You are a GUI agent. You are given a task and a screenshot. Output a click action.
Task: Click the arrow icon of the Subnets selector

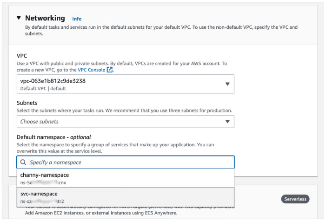point(227,122)
